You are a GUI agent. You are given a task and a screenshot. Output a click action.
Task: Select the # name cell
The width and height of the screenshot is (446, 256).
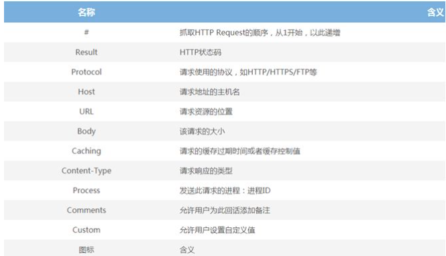coord(87,32)
